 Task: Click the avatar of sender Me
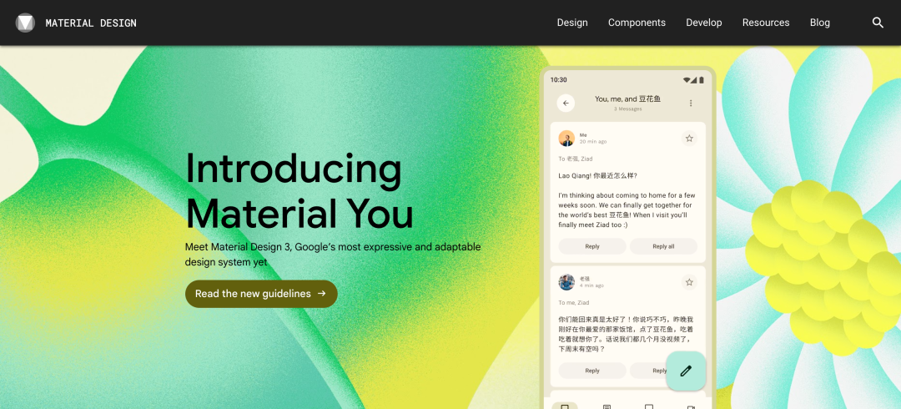click(x=566, y=138)
